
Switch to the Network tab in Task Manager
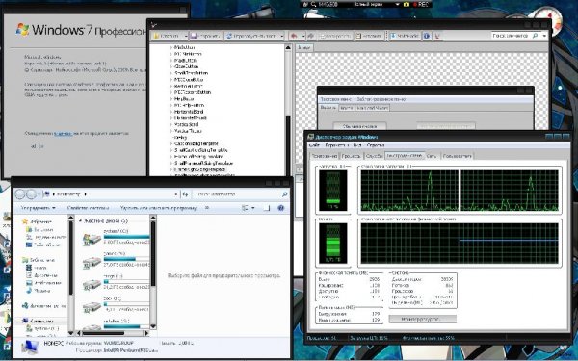432,156
